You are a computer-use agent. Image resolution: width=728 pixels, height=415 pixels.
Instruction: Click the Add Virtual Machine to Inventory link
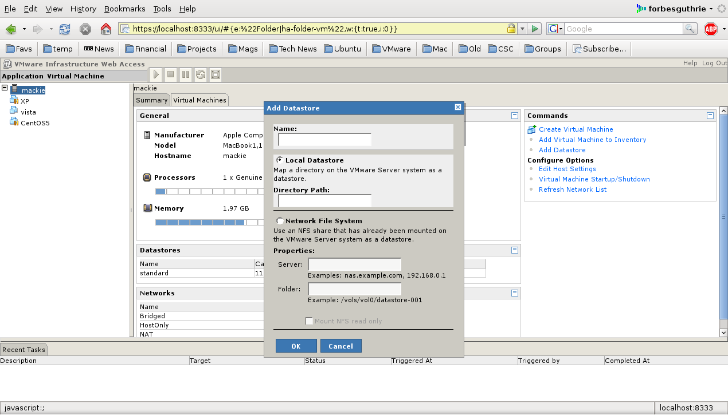pyautogui.click(x=592, y=140)
